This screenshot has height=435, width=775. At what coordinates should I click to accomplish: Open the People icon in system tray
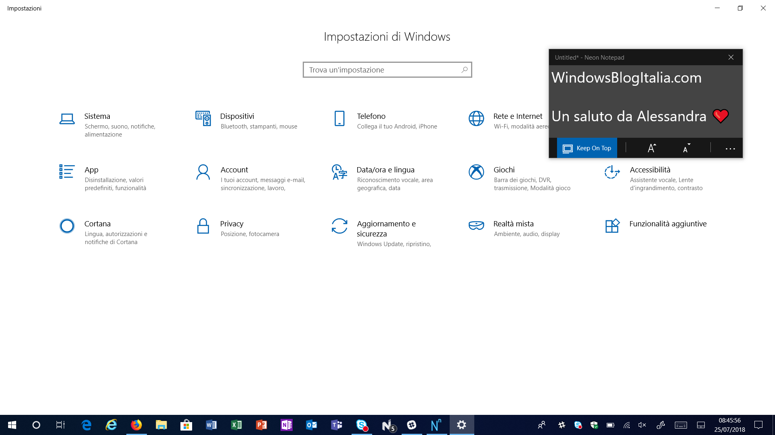[x=542, y=425]
